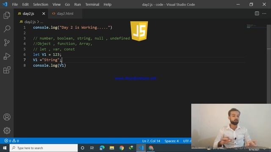Open the Manage gear settings icon

click(x=7, y=130)
